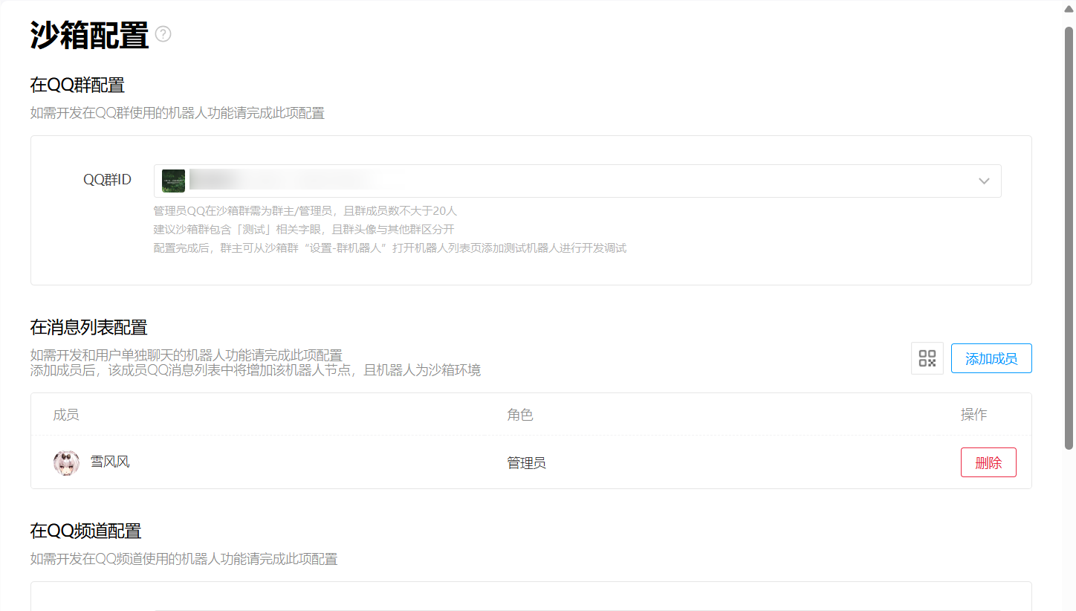Click the help question mark beside 沙箱配置
Screen dimensions: 1076x611
(163, 34)
